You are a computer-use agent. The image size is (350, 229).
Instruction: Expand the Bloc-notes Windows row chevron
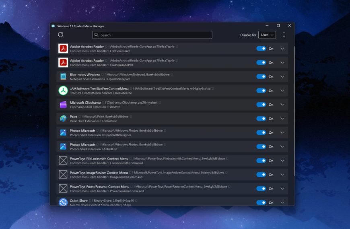(282, 76)
